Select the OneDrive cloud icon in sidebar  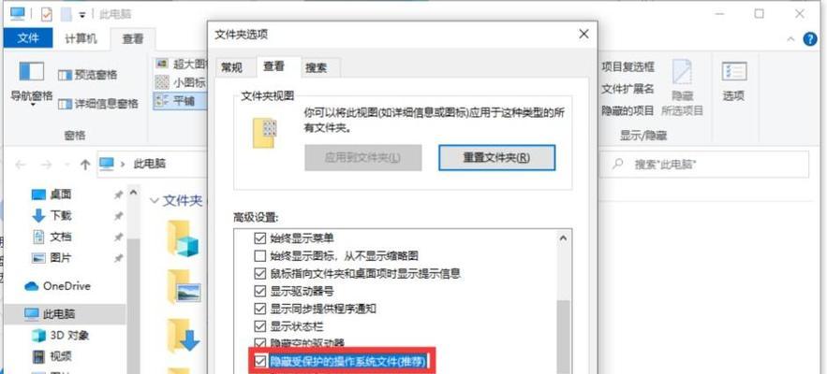click(32, 286)
